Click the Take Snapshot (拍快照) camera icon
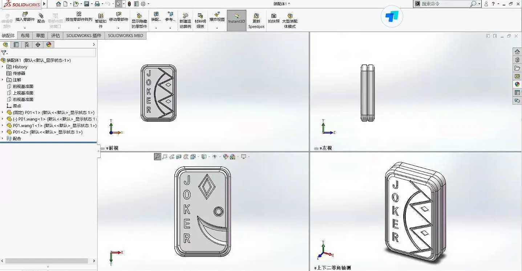The height and width of the screenshot is (271, 522). [x=274, y=18]
